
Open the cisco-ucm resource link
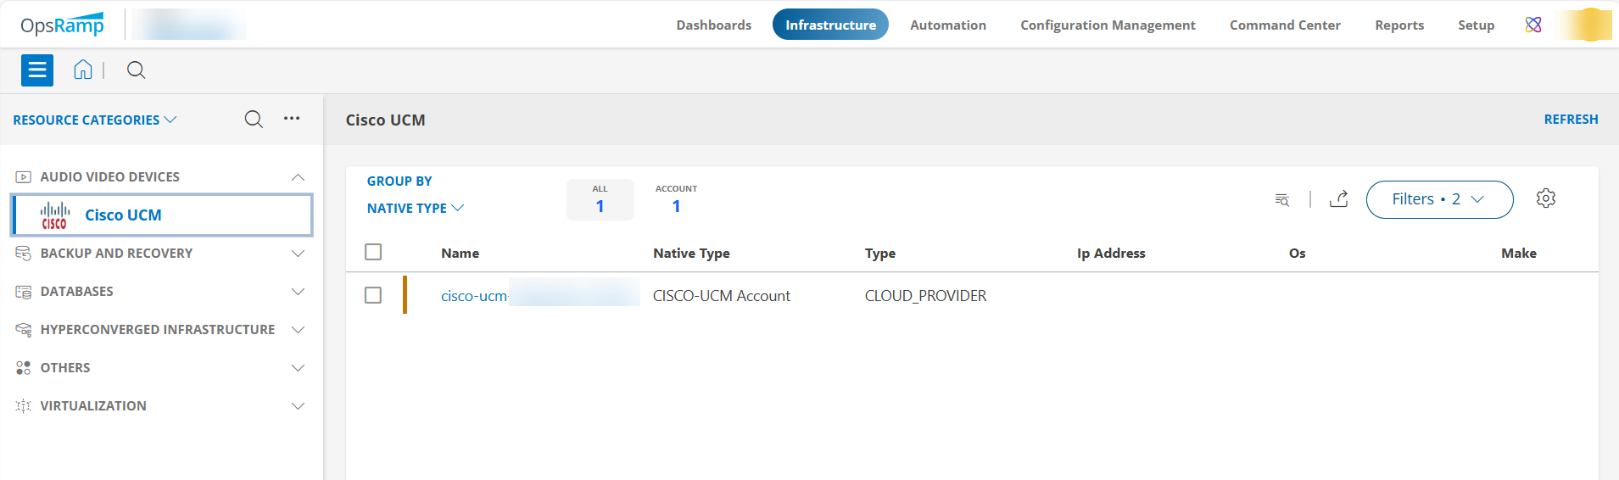point(473,296)
